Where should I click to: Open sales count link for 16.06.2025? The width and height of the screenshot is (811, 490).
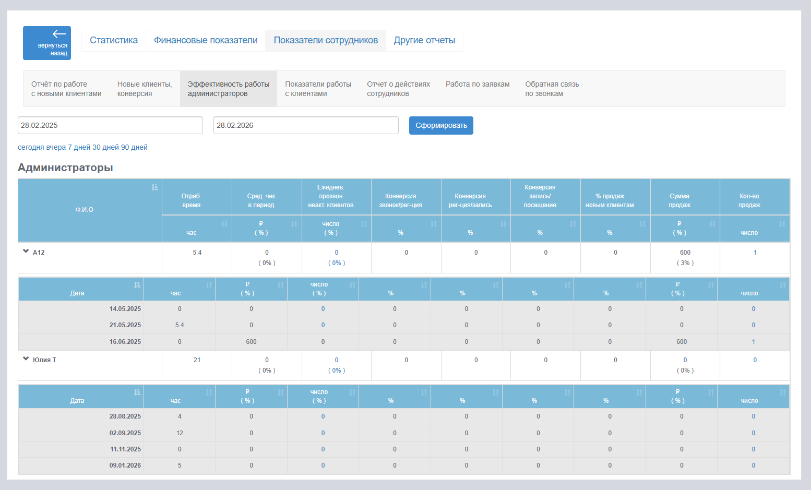[x=754, y=342]
